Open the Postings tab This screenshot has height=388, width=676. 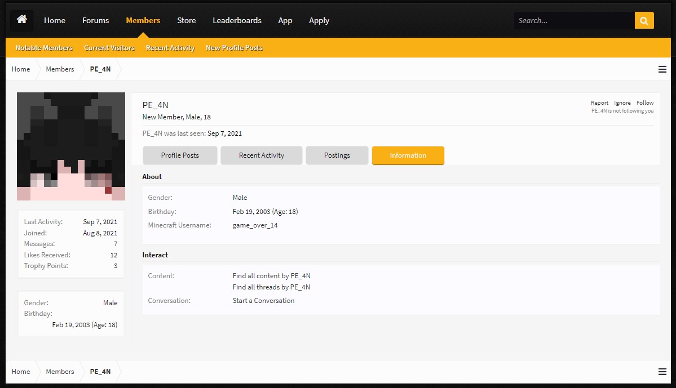coord(337,155)
